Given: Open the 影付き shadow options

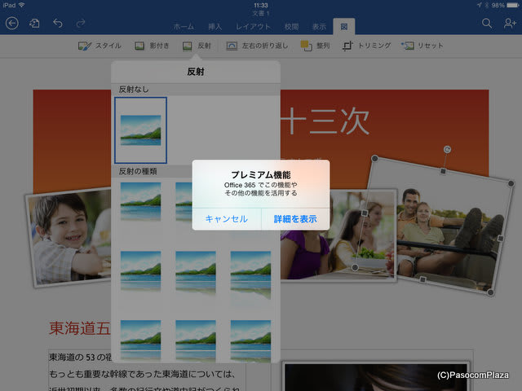Looking at the screenshot, I should [152, 46].
